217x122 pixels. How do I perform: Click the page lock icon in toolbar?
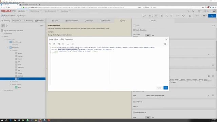click(x=162, y=16)
